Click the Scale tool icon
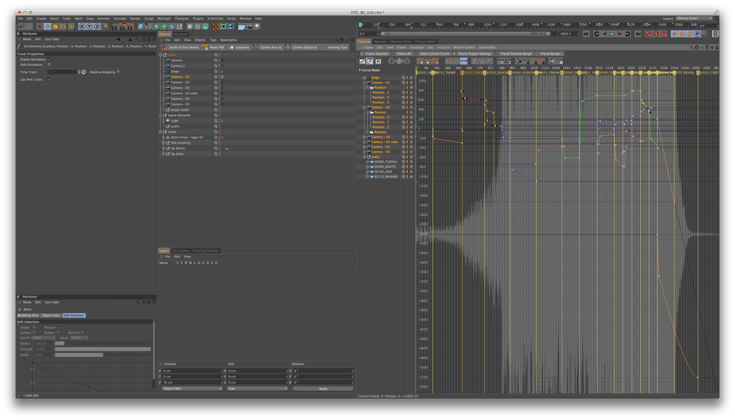735x420 pixels. [x=55, y=27]
